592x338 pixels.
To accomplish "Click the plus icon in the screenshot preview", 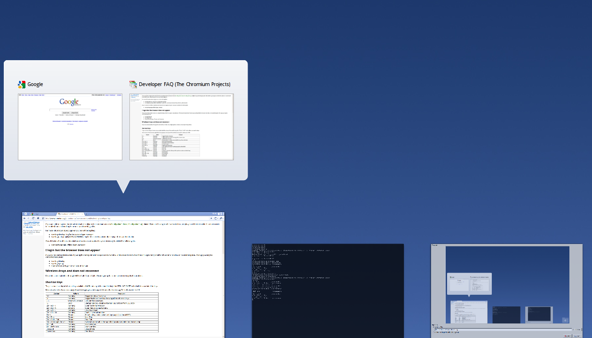I will pyautogui.click(x=565, y=321).
